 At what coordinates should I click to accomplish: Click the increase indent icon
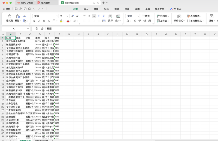[x=104, y=16]
